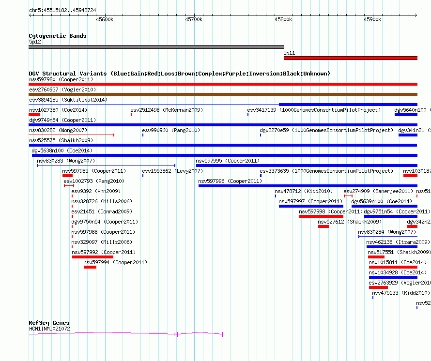Select the dgv9749n54 (Cooper2011) label

[62, 120]
